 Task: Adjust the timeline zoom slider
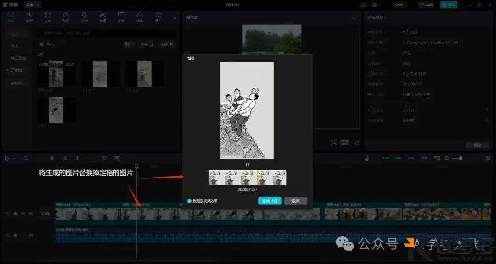coord(461,158)
